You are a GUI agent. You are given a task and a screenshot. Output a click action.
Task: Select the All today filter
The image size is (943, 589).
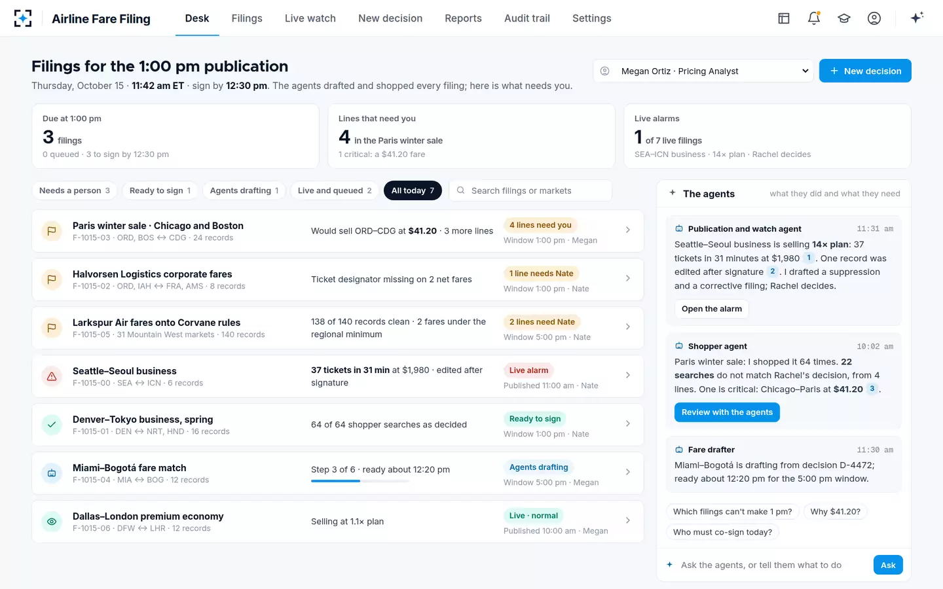click(413, 190)
